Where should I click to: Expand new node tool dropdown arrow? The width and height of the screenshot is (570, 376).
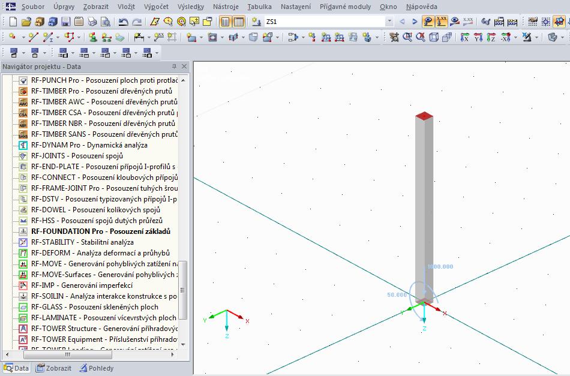point(23,37)
